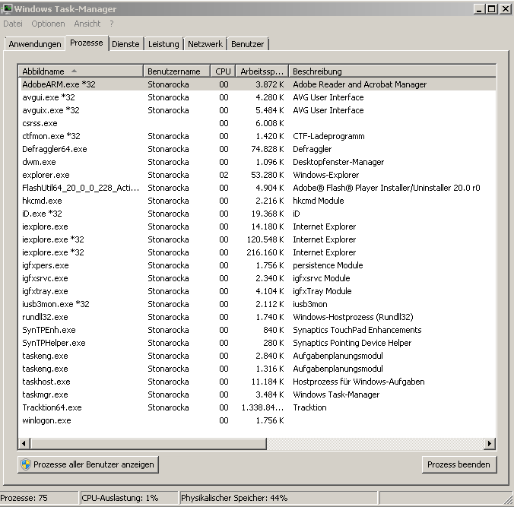
Task: Click the Desktopfenster-Manager description cell
Action: click(x=338, y=162)
